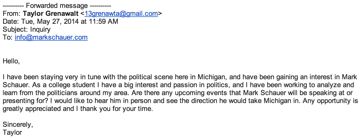This screenshot has height=140, width=363.
Task: Click the 13grenawta@gmail.com email link
Action: (x=121, y=14)
